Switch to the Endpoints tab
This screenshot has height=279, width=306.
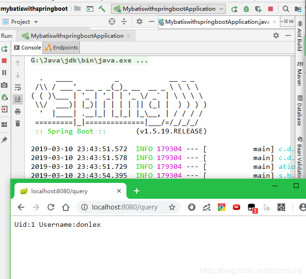click(62, 48)
